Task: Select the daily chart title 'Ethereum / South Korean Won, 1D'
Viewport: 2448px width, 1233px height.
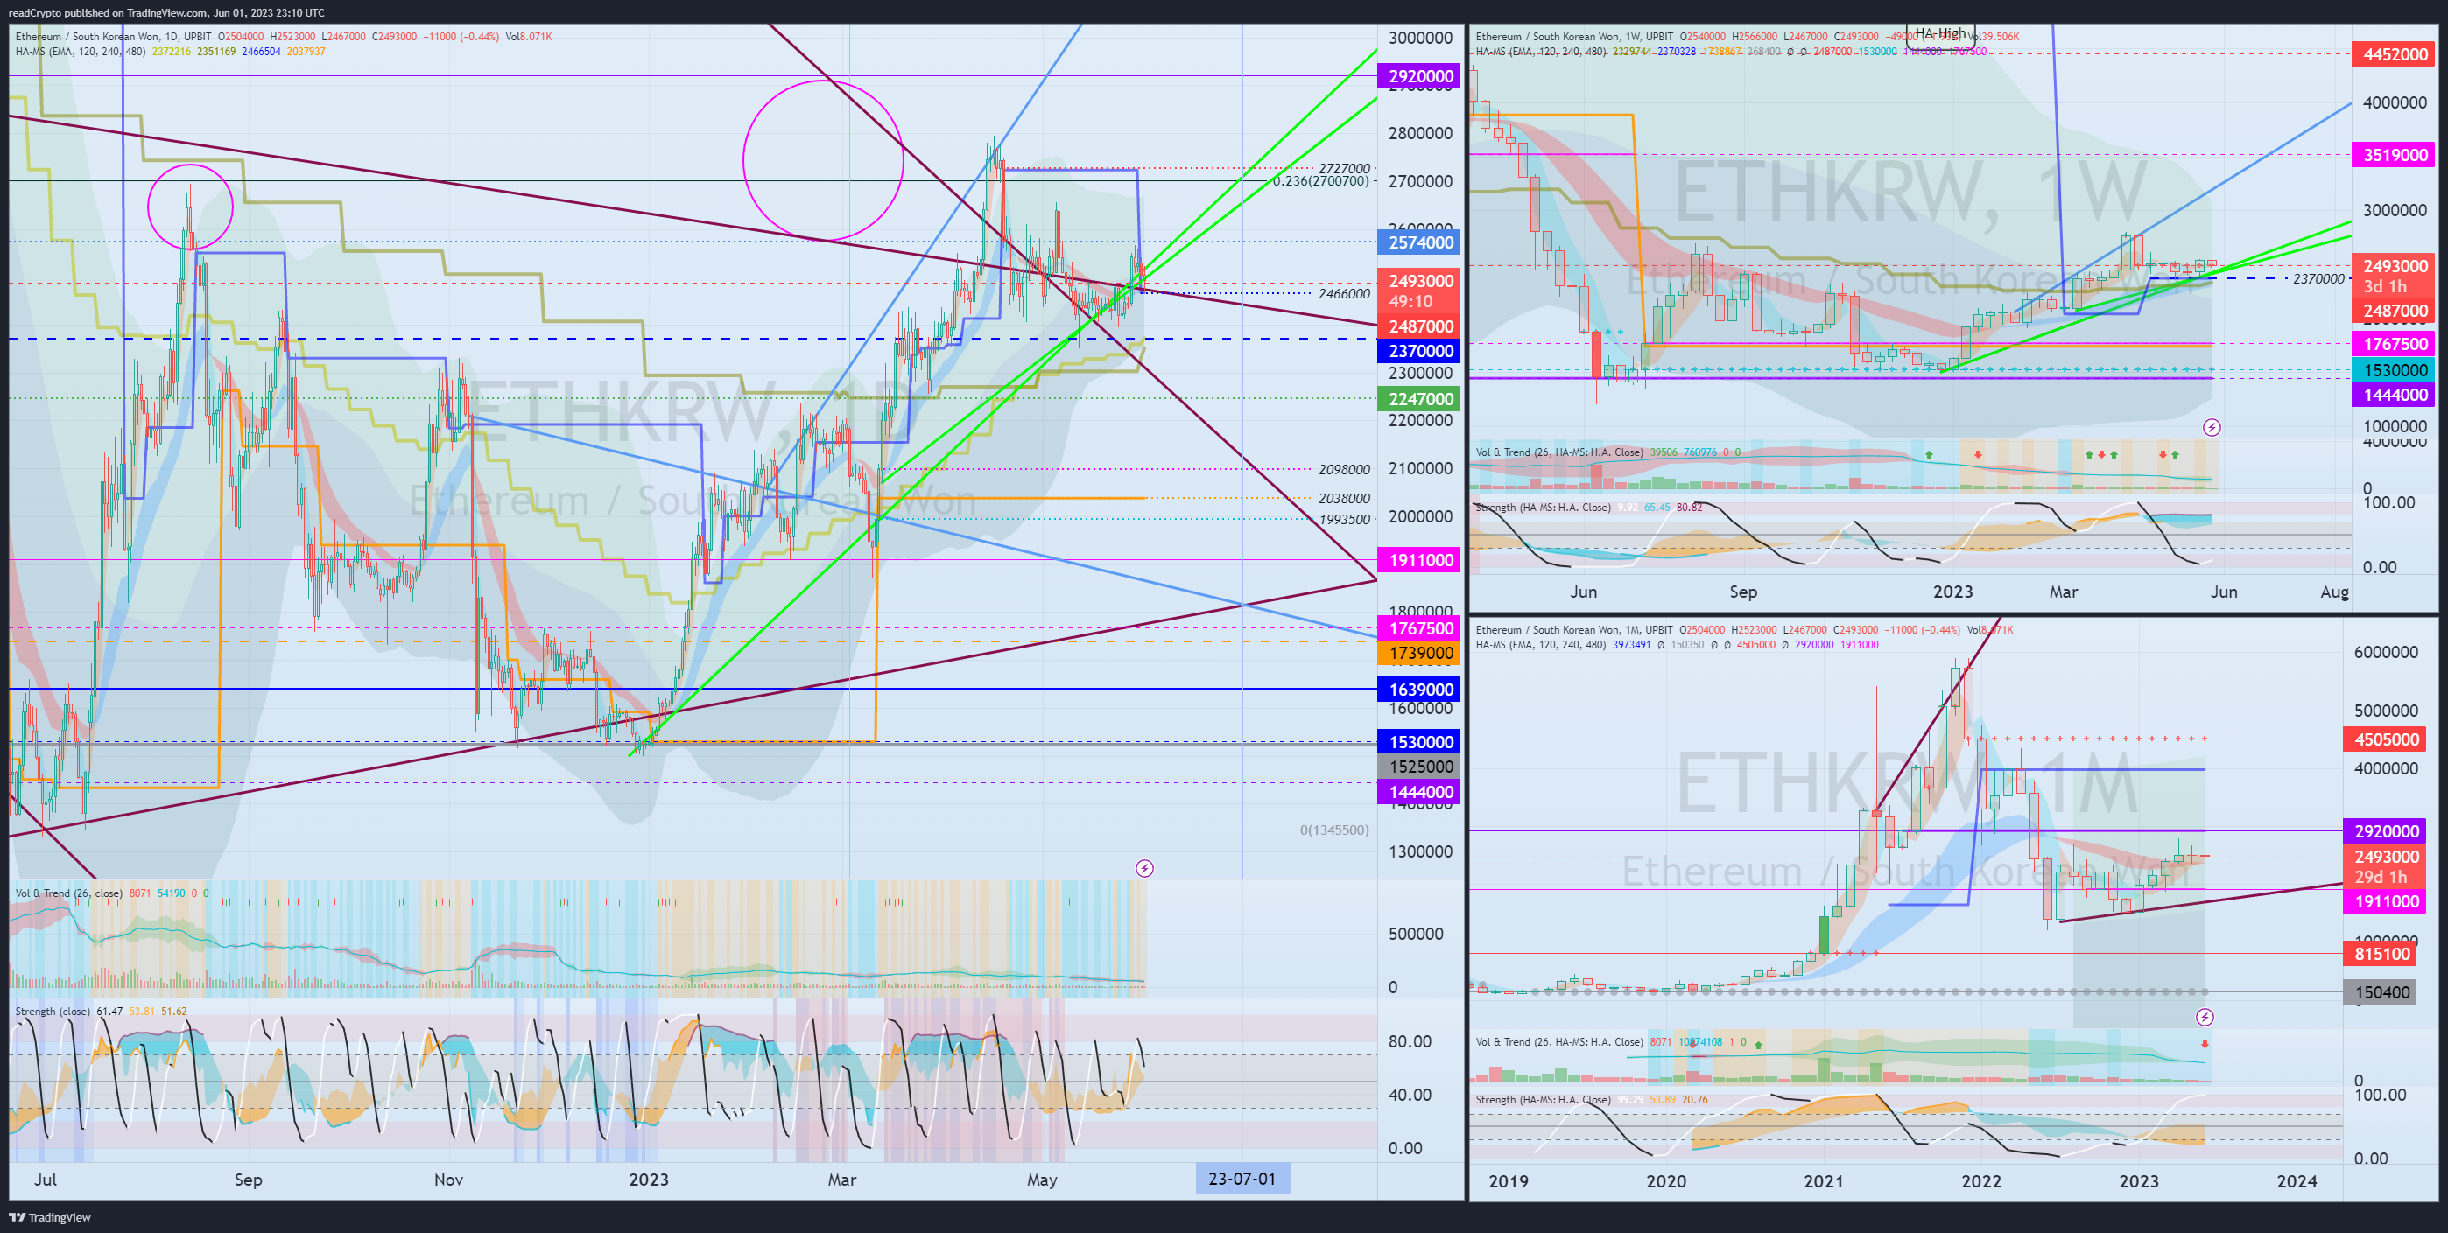Action: coord(97,37)
